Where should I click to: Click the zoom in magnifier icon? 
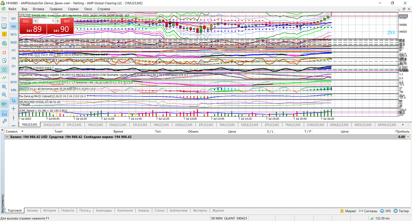click(x=4, y=87)
